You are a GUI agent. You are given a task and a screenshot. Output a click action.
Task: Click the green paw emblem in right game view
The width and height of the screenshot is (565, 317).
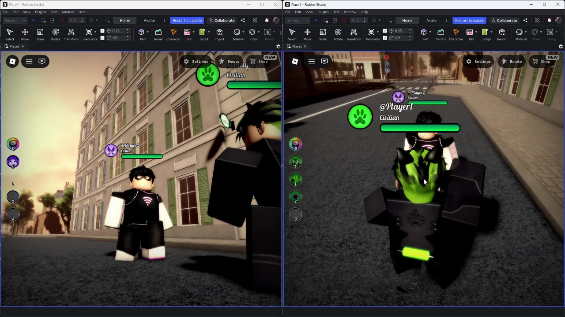pos(360,117)
